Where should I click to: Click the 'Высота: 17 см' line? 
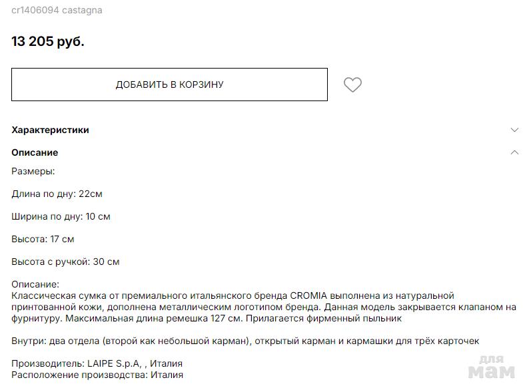[43, 239]
